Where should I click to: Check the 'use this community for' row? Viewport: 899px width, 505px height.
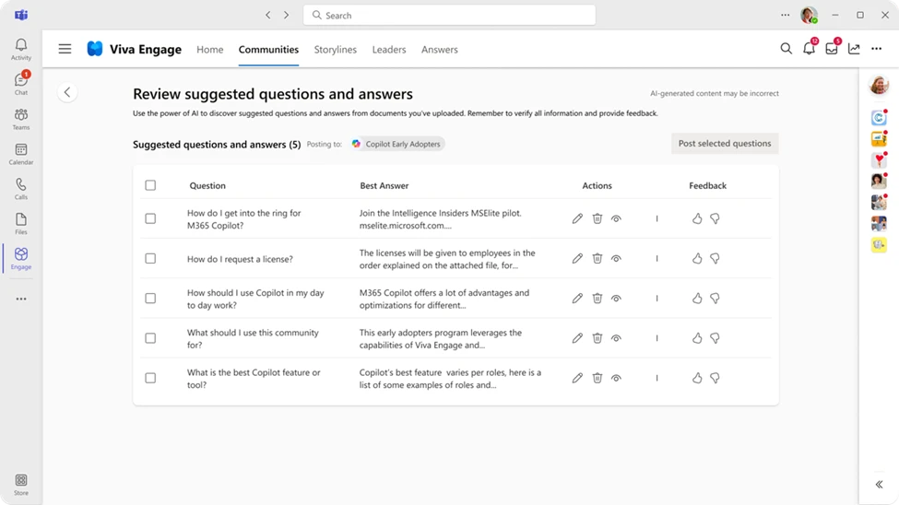(150, 338)
